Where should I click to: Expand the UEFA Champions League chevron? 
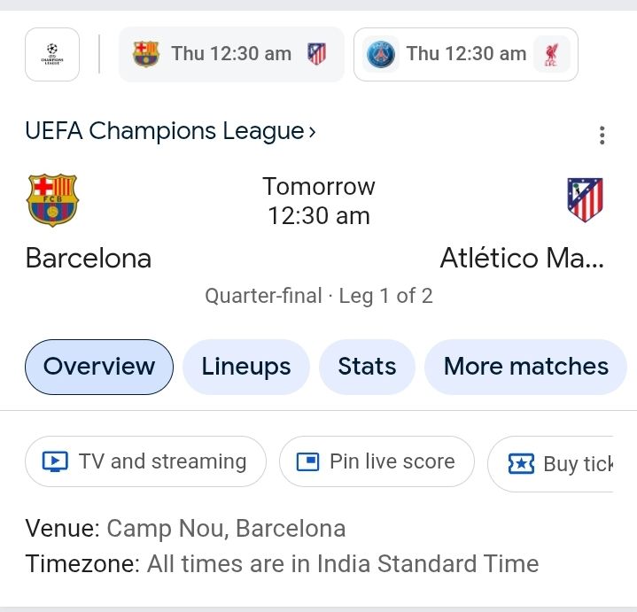(312, 132)
